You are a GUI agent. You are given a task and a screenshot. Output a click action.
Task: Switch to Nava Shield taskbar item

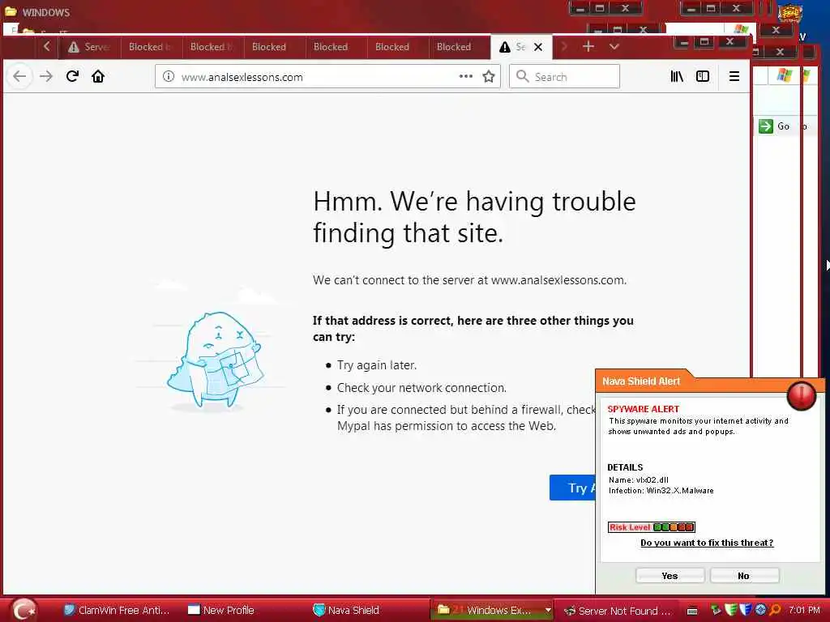point(347,611)
